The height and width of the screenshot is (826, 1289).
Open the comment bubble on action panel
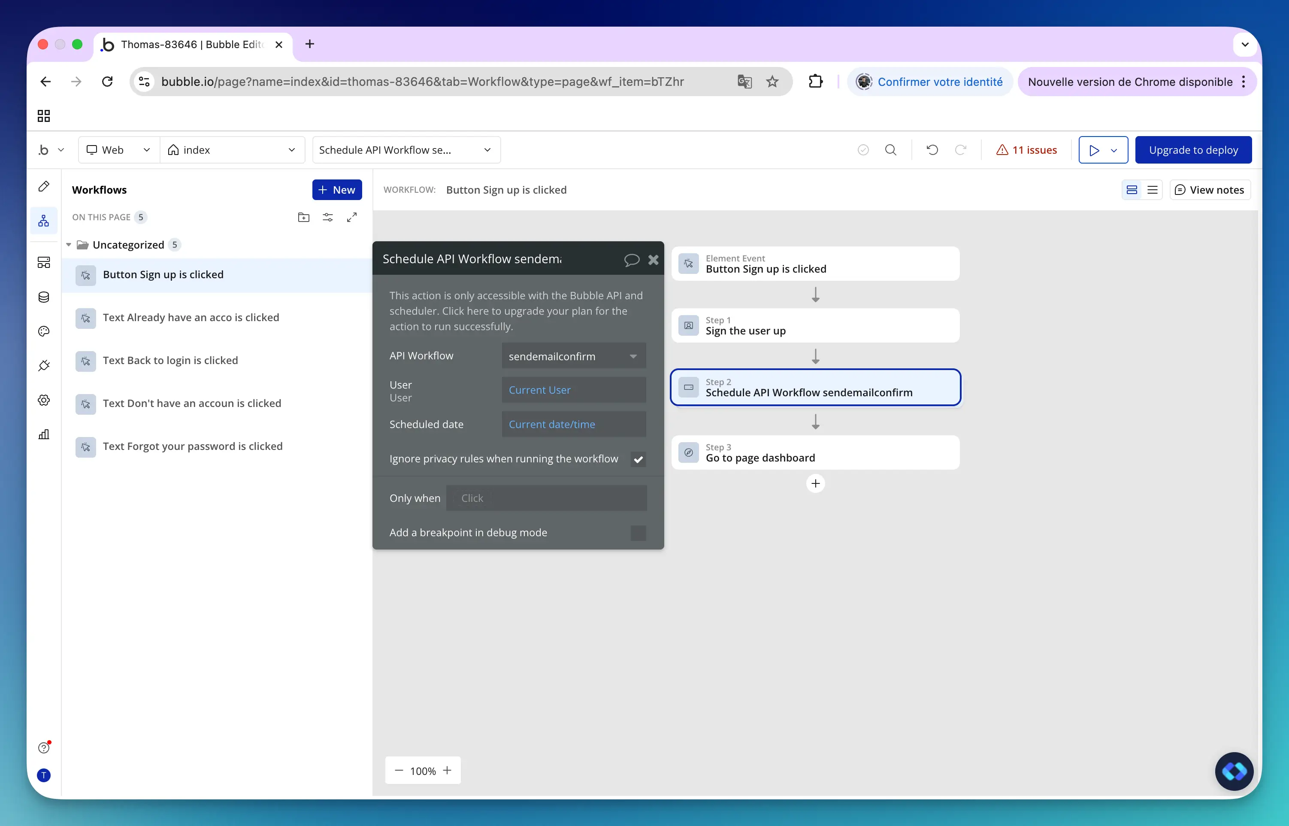(632, 260)
